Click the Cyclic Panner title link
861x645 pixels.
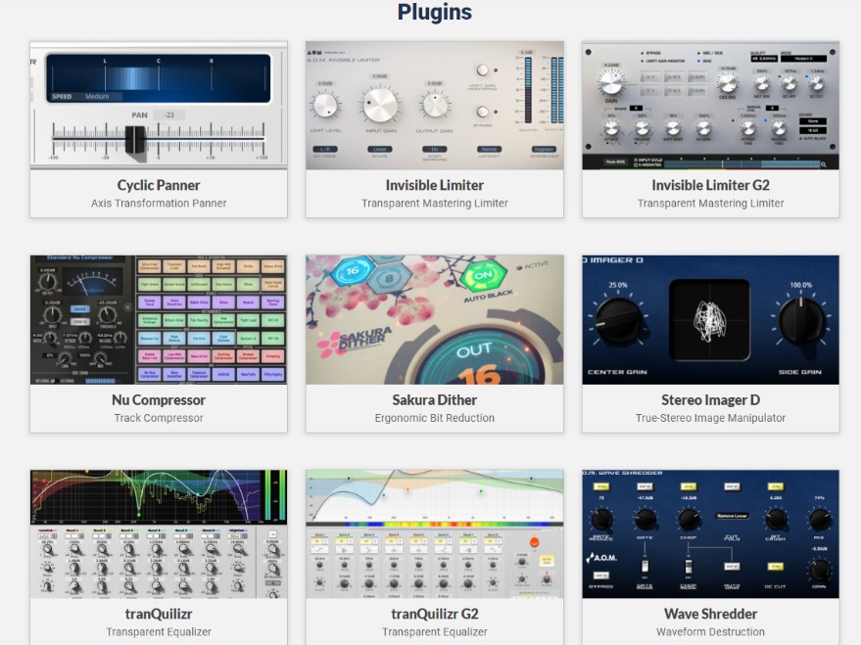coord(158,185)
